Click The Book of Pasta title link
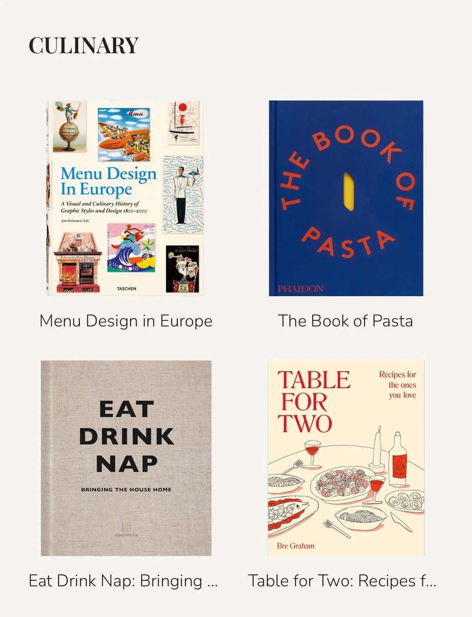This screenshot has width=472, height=617. (x=345, y=321)
